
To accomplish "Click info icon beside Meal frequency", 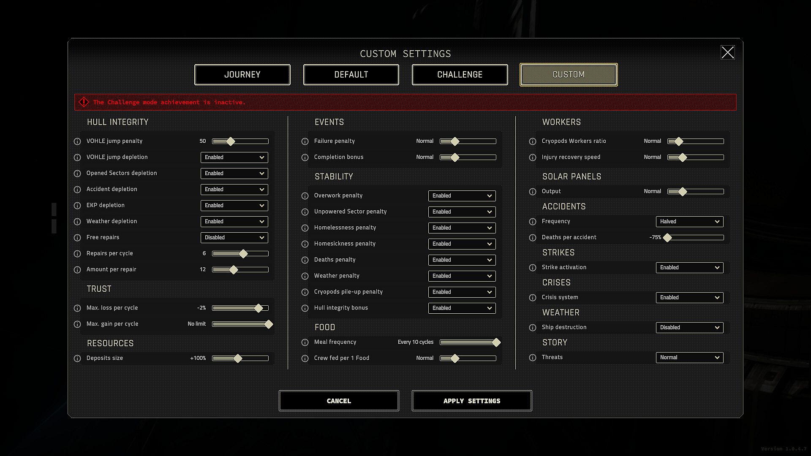I will click(305, 342).
